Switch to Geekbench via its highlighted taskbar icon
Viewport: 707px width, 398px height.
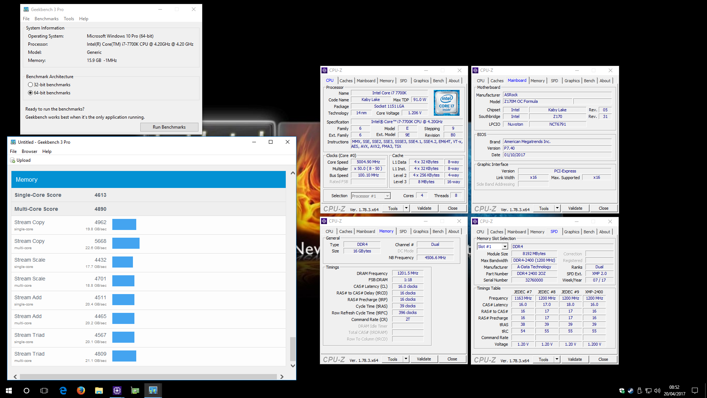[x=153, y=391]
